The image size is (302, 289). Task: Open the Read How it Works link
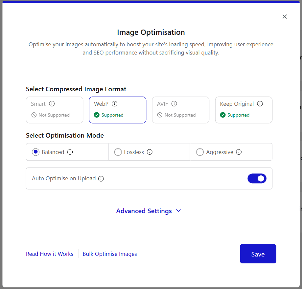click(50, 254)
